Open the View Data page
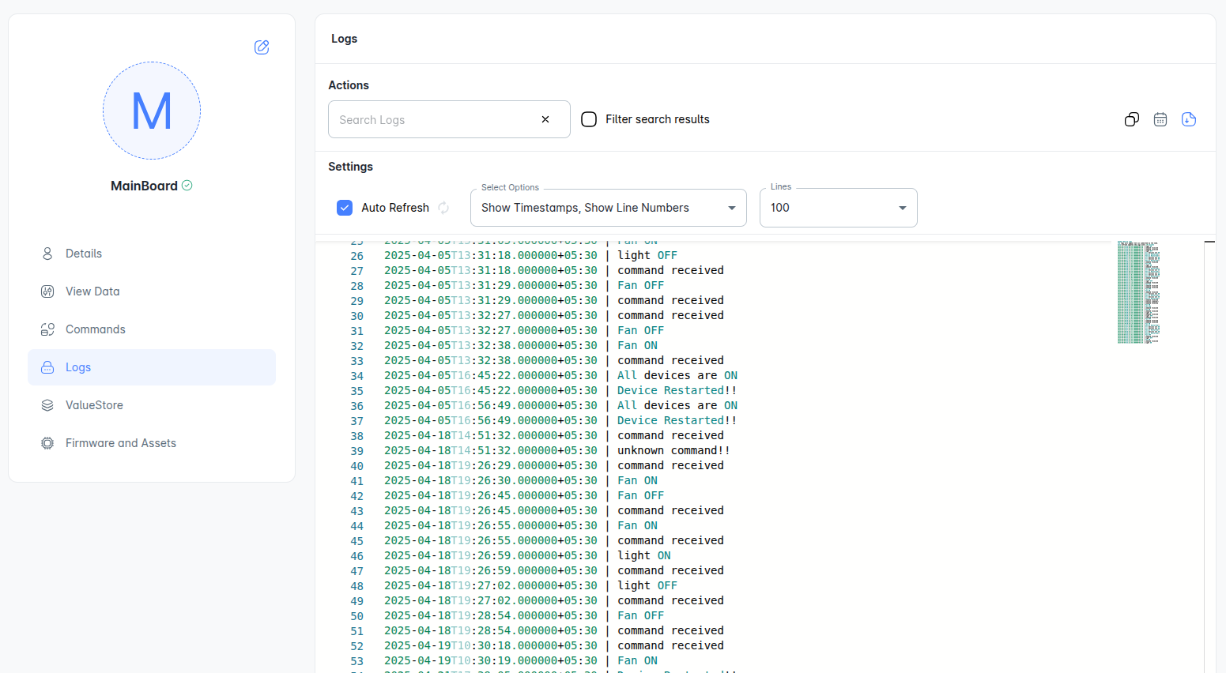This screenshot has height=673, width=1226. tap(92, 291)
